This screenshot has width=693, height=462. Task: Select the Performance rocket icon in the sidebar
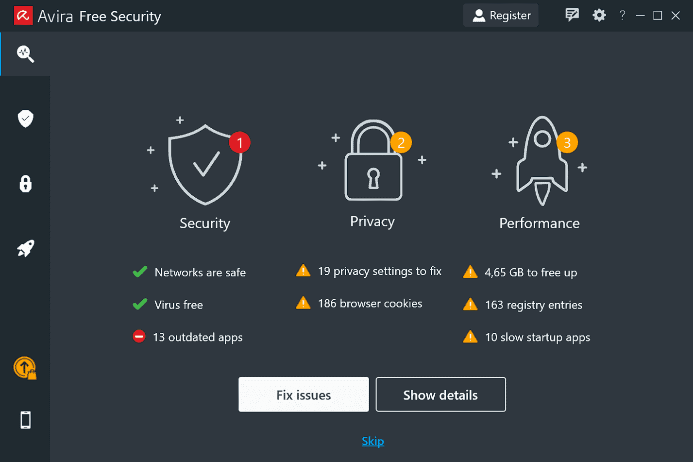(25, 248)
